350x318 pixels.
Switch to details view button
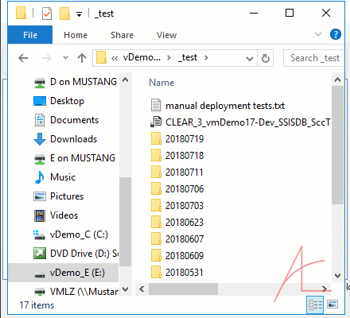tap(315, 304)
